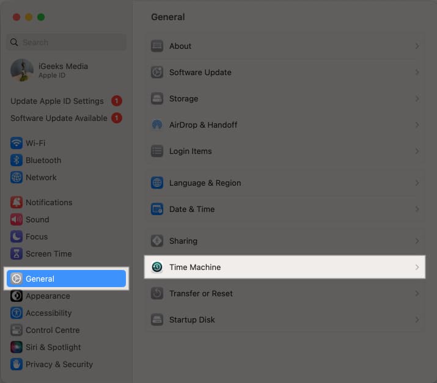Open Wi-Fi label in the sidebar
Screen dimensions: 437x383
(x=35, y=143)
